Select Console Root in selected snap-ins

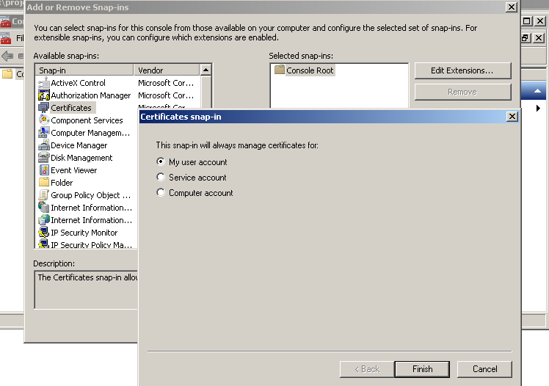click(x=310, y=70)
